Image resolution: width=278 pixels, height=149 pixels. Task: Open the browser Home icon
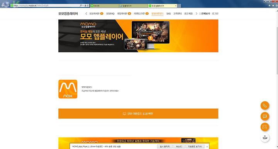coord(270,6)
